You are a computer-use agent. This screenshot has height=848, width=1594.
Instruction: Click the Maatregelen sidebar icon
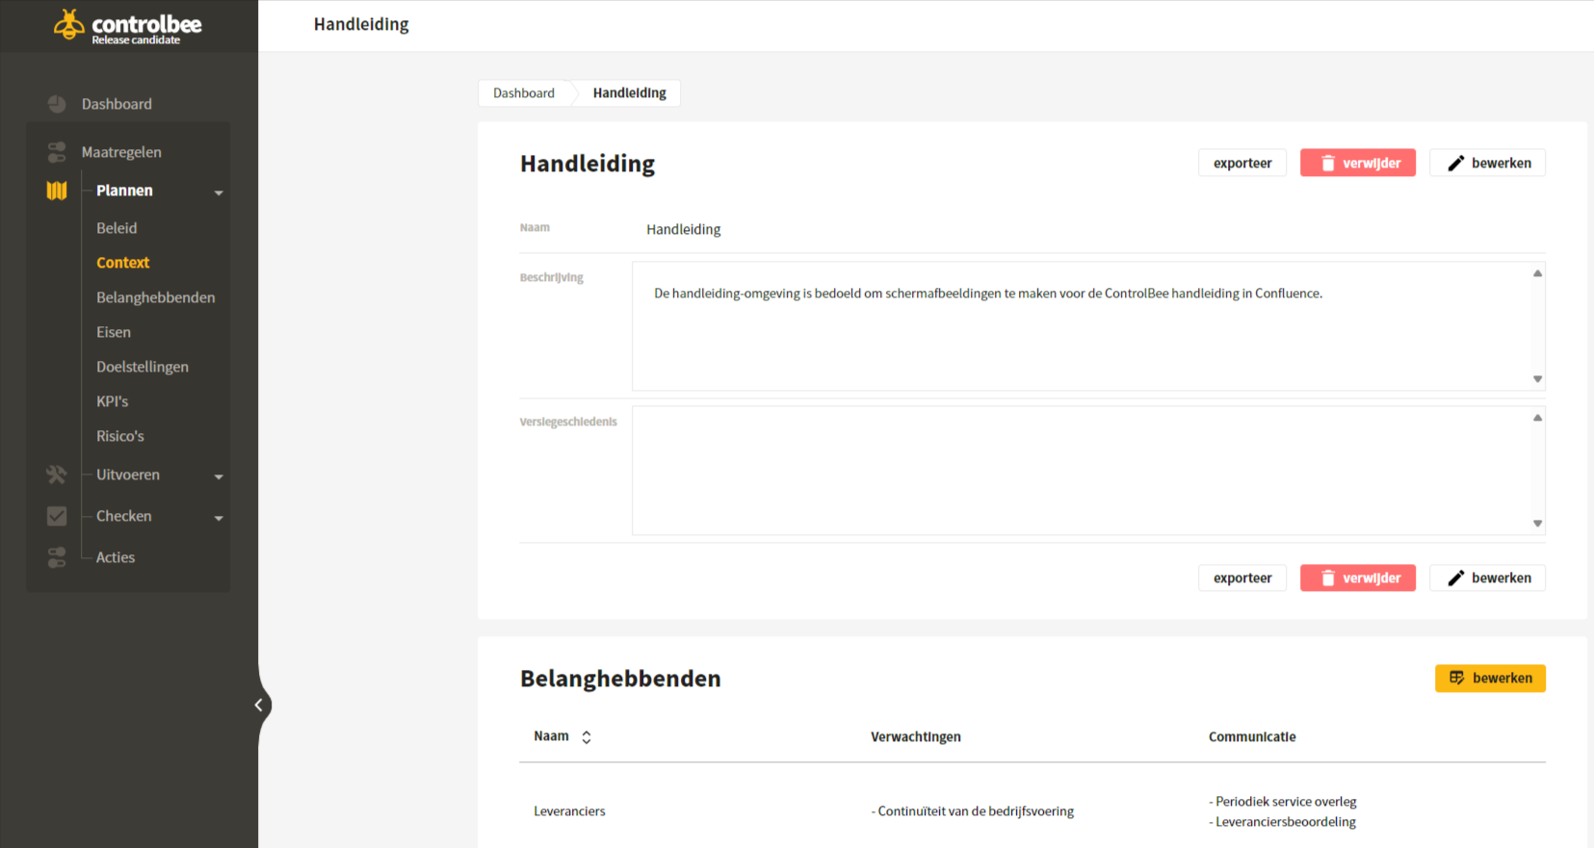coord(57,152)
